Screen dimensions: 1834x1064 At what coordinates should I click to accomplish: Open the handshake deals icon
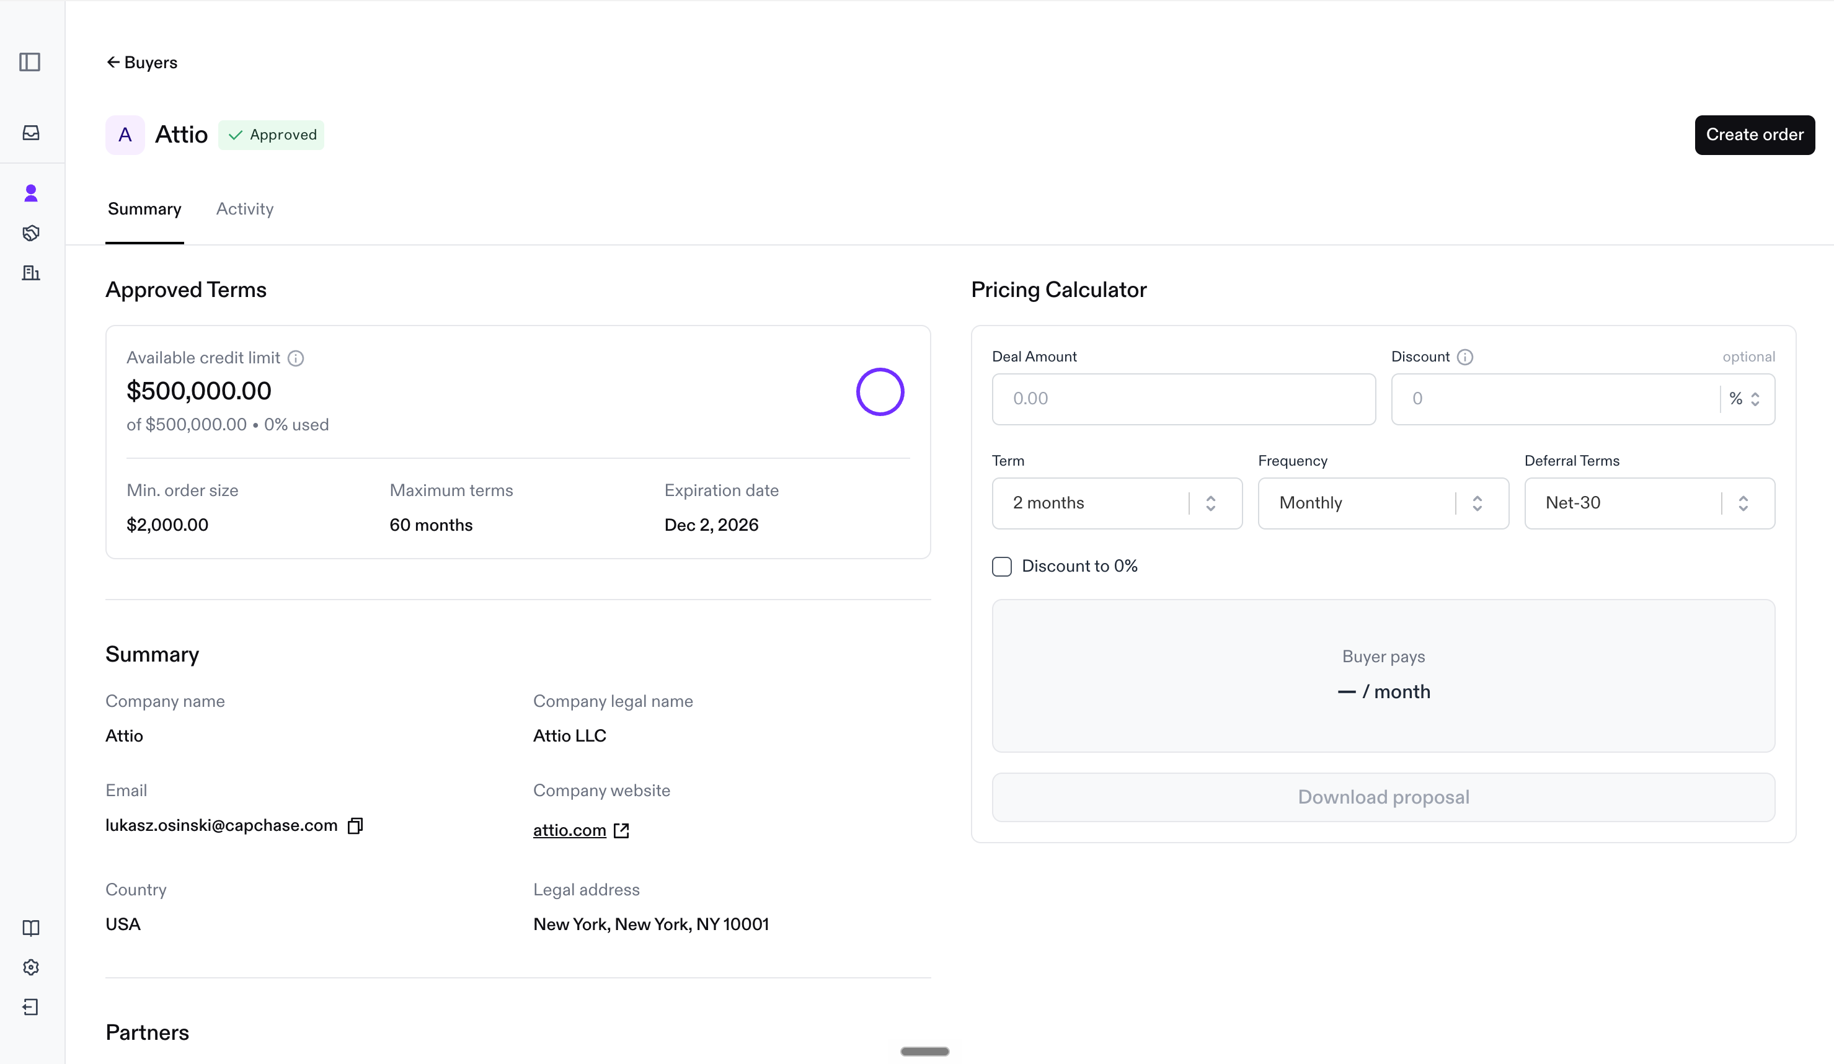pyautogui.click(x=30, y=233)
